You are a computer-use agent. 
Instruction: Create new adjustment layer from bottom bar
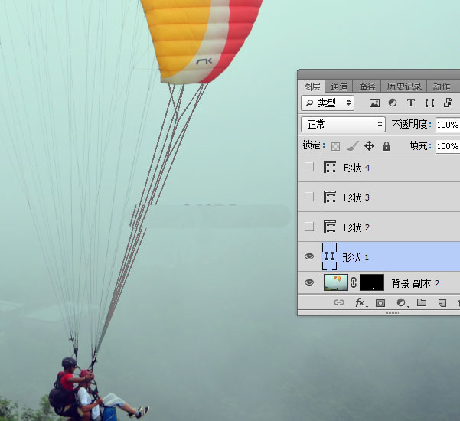(401, 303)
